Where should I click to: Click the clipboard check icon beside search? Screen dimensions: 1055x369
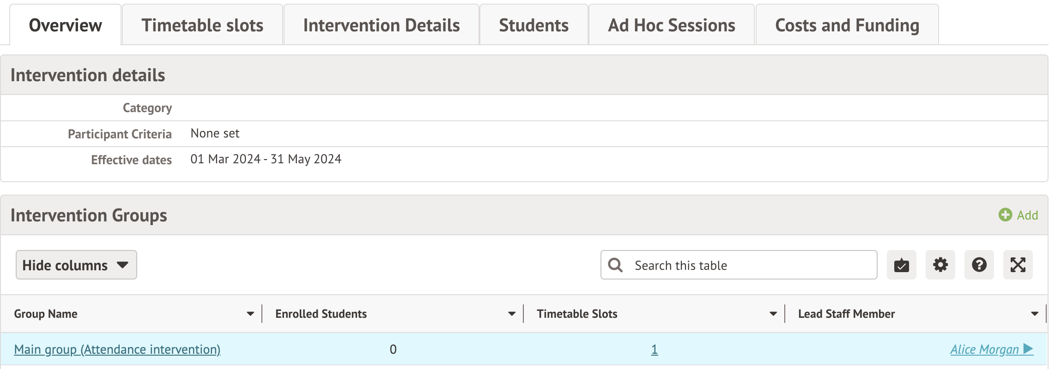click(901, 265)
